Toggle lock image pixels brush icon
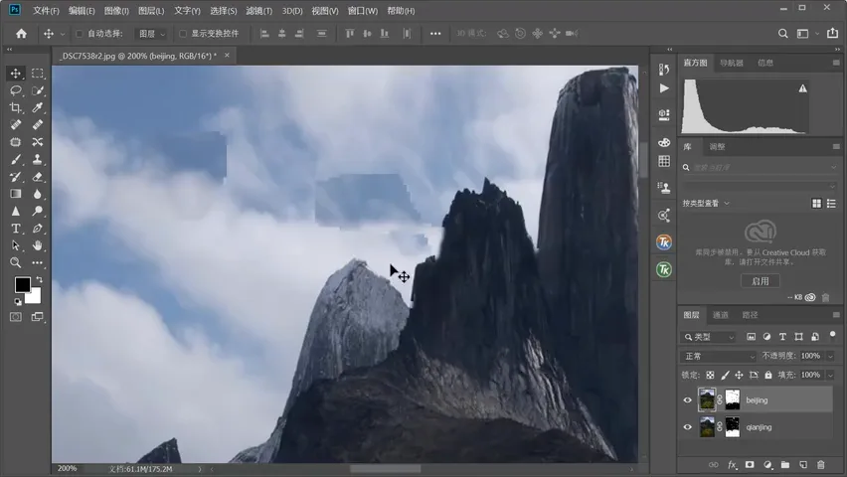The width and height of the screenshot is (847, 477). pyautogui.click(x=725, y=375)
